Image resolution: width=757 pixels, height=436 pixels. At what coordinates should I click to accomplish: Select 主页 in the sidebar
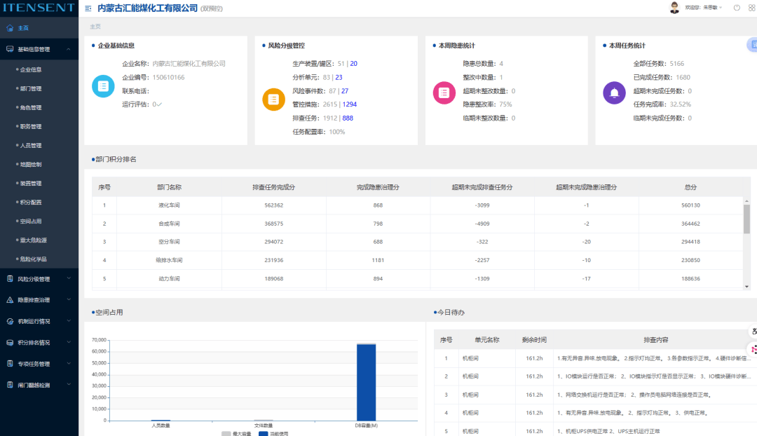point(23,28)
